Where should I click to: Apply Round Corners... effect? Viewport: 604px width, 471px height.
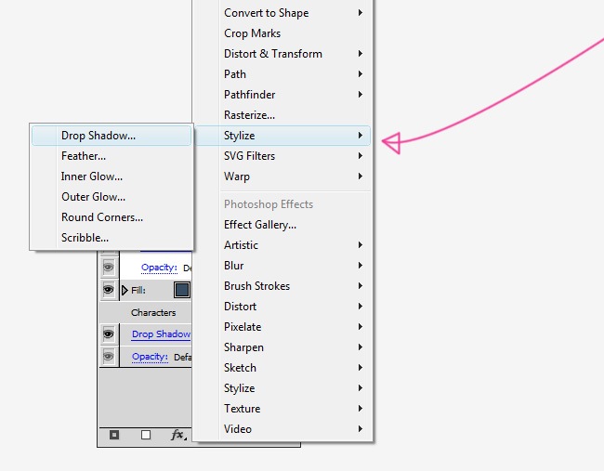112,217
